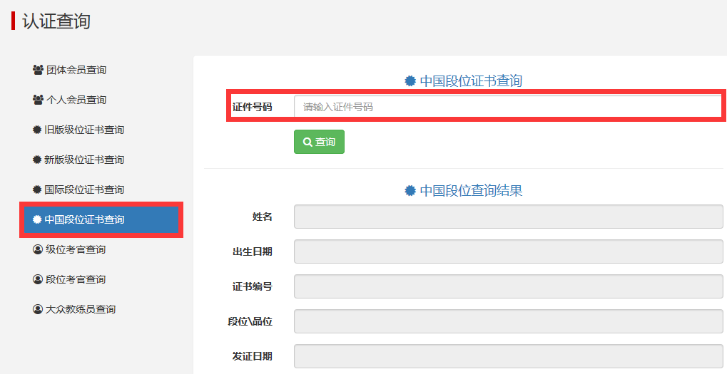Focus the 请输入证件号码 input field
Screen dimensions: 727x374
click(508, 107)
